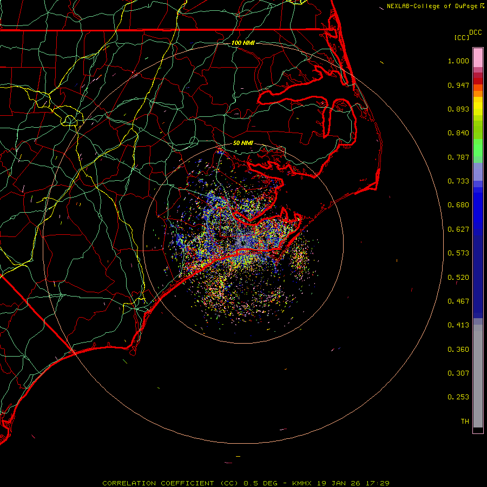Click the 0.680 scale value
This screenshot has height=487, width=487.
(x=458, y=205)
